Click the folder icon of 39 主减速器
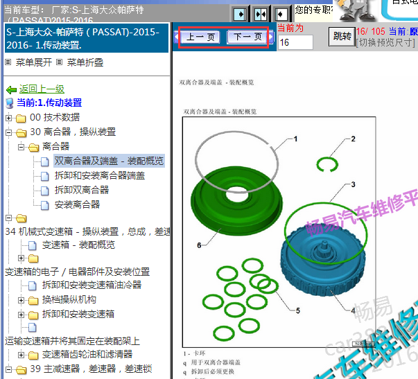The image size is (418, 379). (21, 370)
